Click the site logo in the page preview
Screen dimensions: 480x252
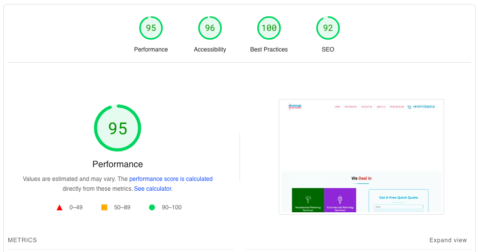pos(295,106)
